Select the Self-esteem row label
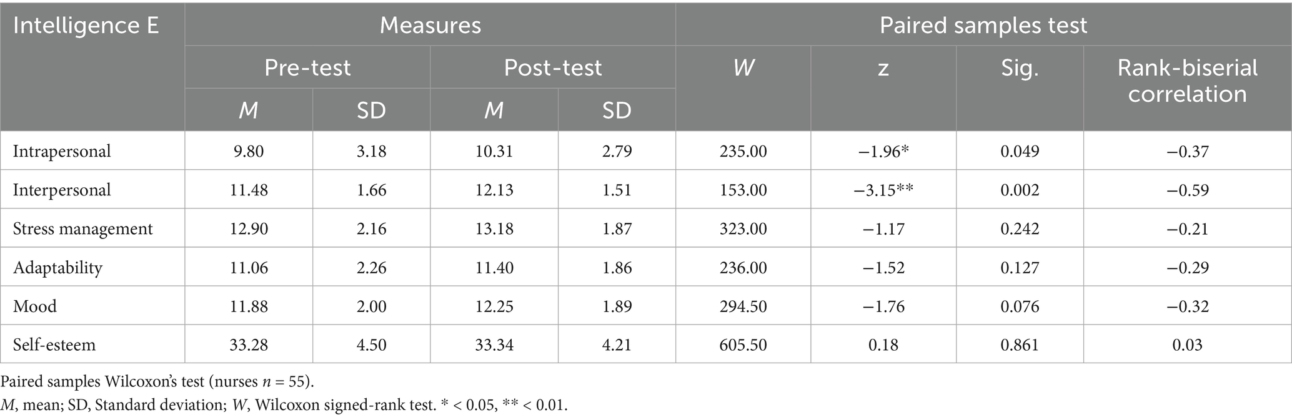 click(x=54, y=344)
